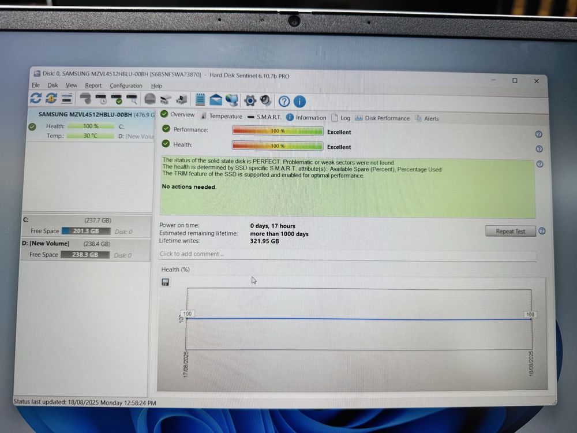This screenshot has width=577, height=433.
Task: Click the speaker sound toolbar icon
Action: click(x=265, y=100)
